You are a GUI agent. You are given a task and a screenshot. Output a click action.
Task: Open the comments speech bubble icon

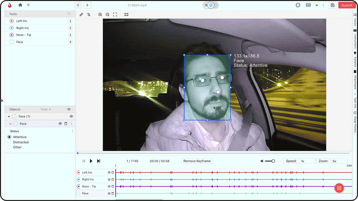click(298, 5)
